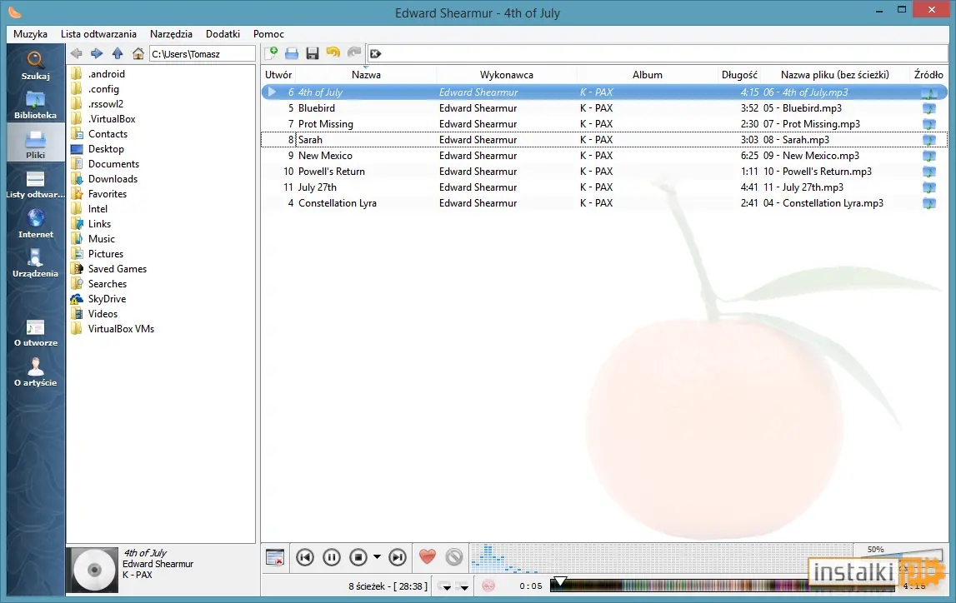Image resolution: width=956 pixels, height=603 pixels.
Task: Clear the playlist using the bottom-left icon
Action: coord(275,557)
